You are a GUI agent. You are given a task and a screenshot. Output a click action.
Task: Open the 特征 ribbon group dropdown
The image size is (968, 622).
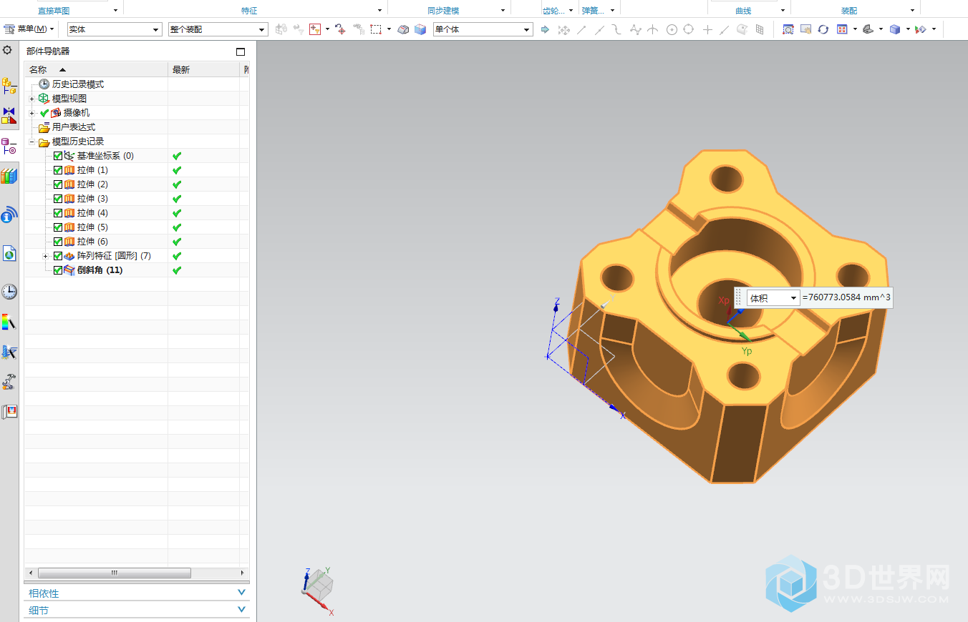(379, 11)
